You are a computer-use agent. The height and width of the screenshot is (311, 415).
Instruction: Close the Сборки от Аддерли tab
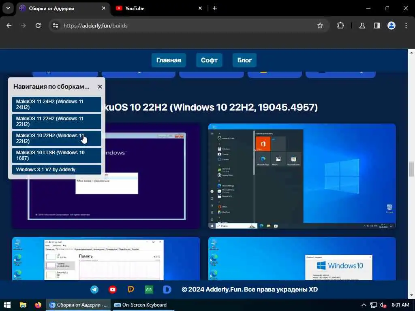tap(104, 9)
